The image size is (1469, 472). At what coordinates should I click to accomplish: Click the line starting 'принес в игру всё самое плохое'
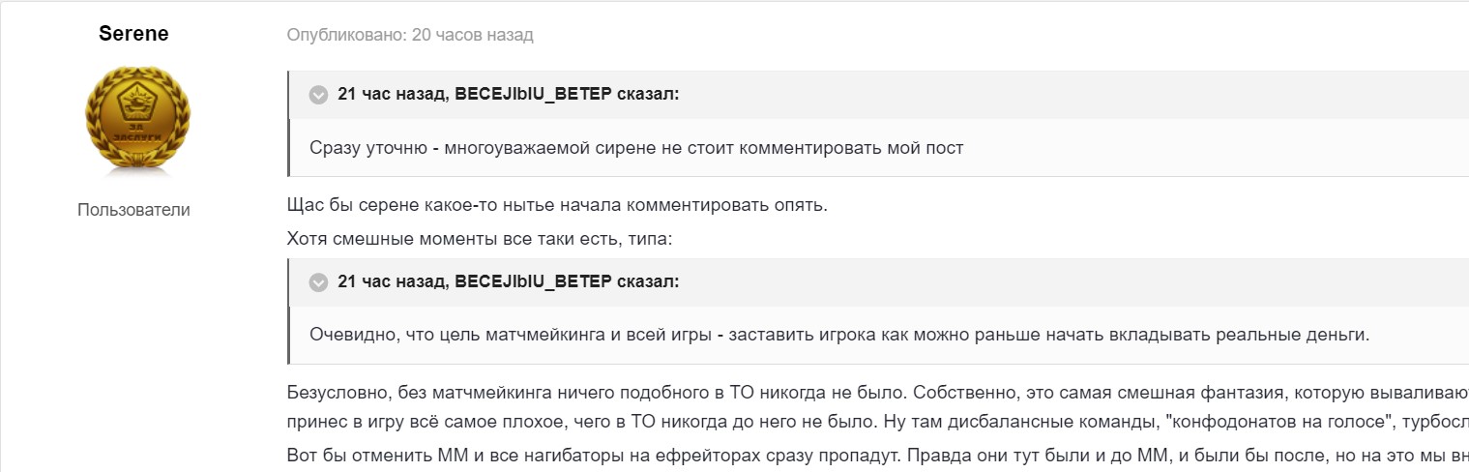870,423
